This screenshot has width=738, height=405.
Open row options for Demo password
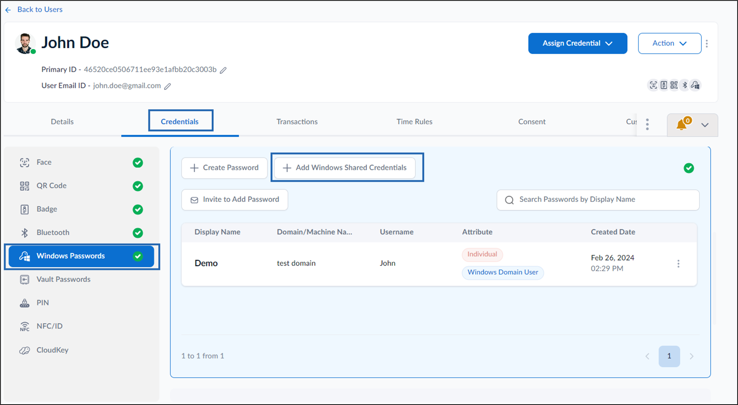click(x=678, y=263)
